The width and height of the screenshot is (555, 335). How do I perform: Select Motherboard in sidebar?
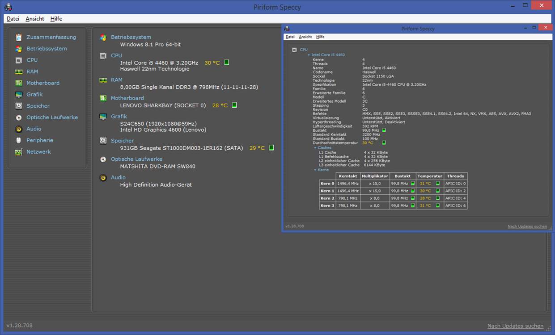click(43, 83)
